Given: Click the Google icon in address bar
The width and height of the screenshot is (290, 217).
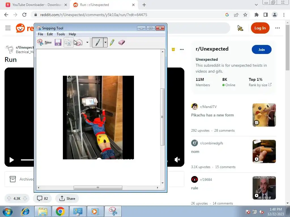Looking at the screenshot, I should tap(227, 15).
